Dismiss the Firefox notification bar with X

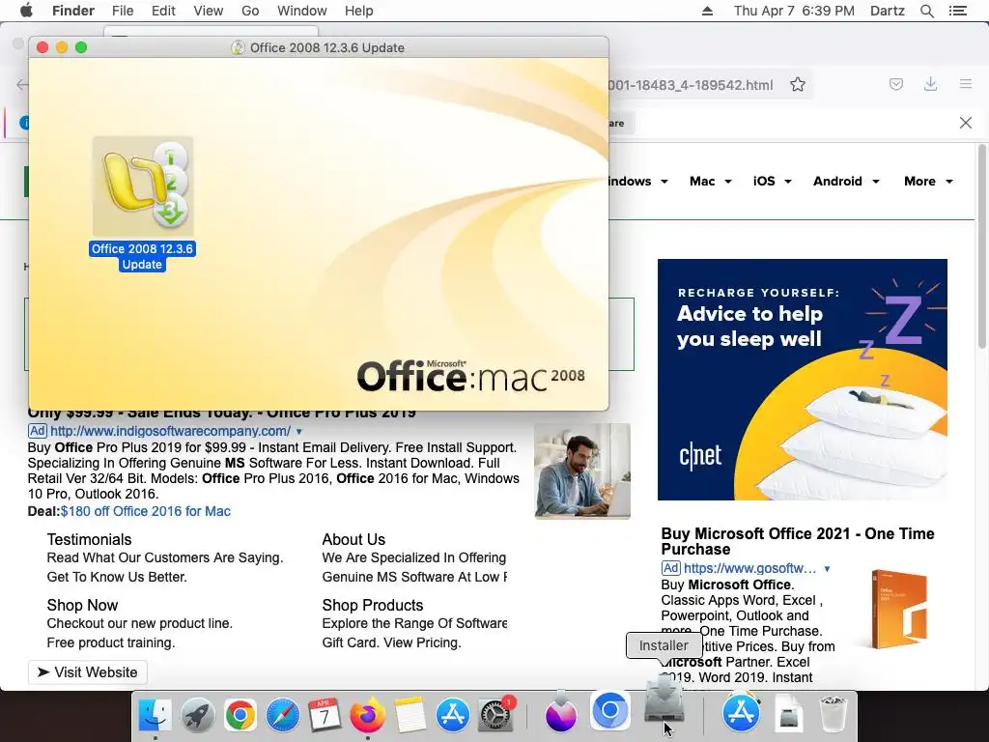pos(966,123)
